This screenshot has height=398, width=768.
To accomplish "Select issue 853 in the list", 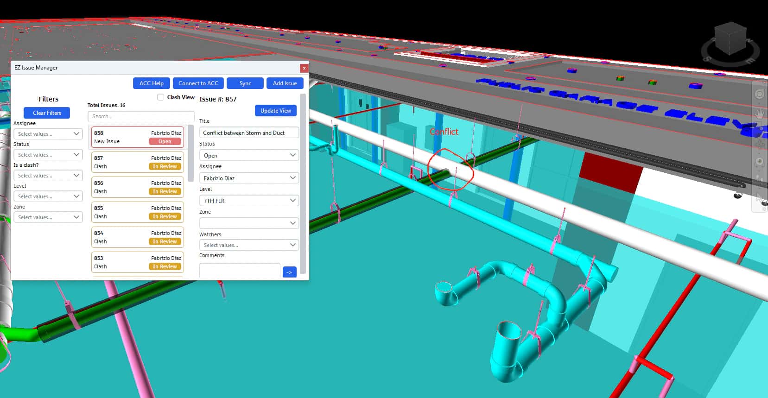I will point(138,262).
